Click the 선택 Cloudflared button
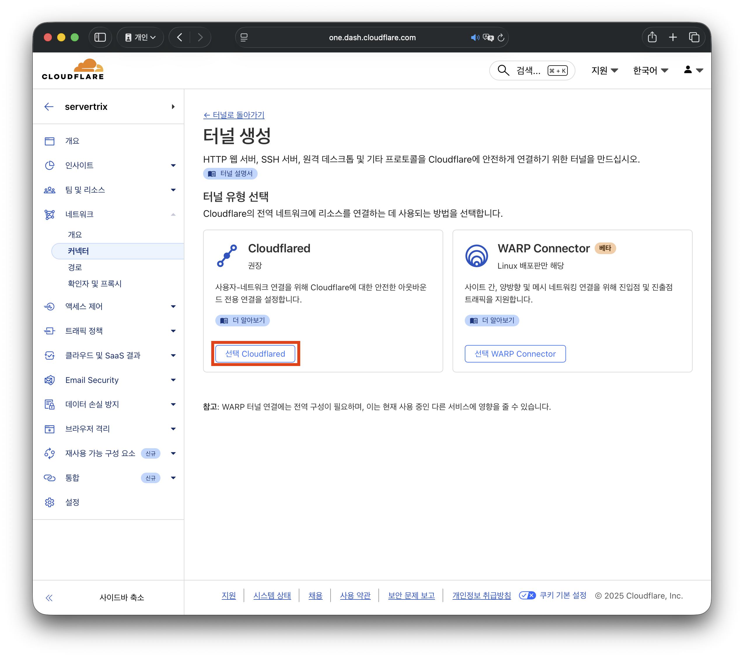Viewport: 744px width, 658px height. coord(255,354)
